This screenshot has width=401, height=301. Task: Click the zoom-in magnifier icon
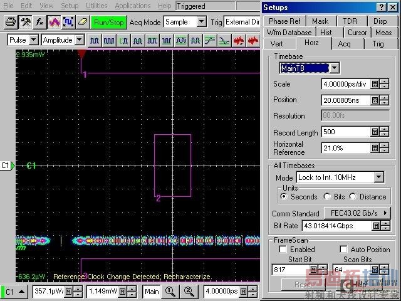point(170,292)
